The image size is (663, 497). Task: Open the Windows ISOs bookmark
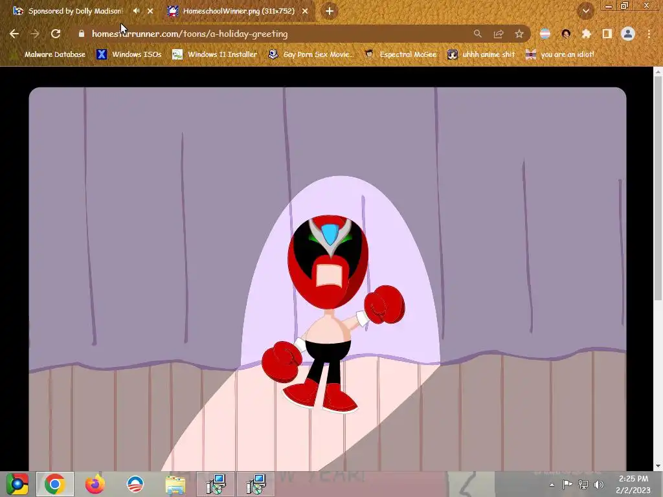(129, 54)
